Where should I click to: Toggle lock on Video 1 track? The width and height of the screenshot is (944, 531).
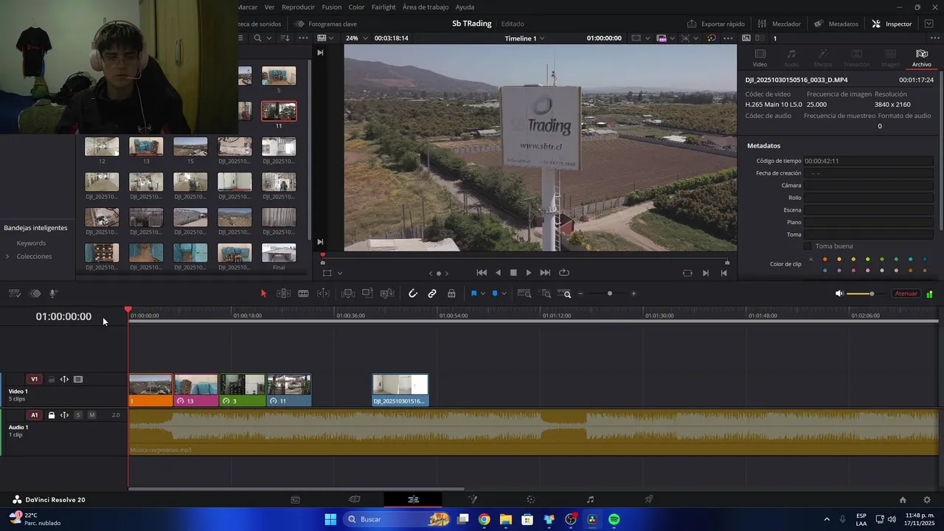pos(51,379)
